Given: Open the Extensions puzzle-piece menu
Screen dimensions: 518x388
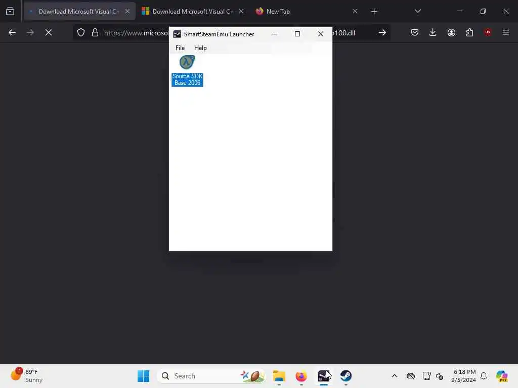Looking at the screenshot, I should (x=469, y=32).
